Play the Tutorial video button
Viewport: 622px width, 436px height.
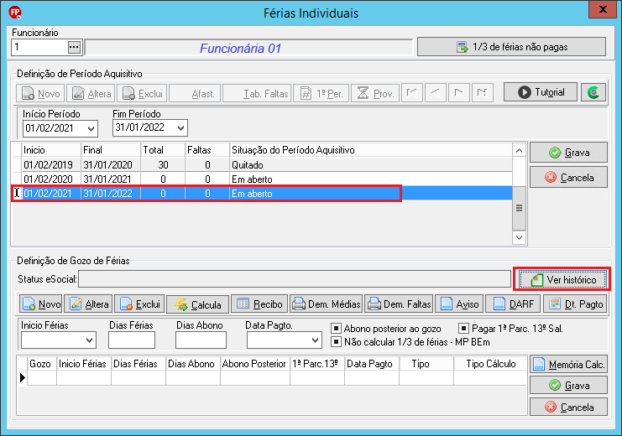tap(541, 92)
